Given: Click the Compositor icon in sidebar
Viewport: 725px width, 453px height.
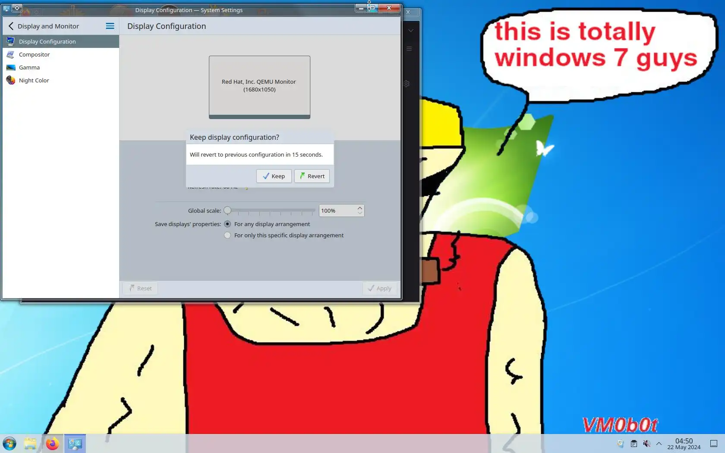Looking at the screenshot, I should click(x=11, y=54).
